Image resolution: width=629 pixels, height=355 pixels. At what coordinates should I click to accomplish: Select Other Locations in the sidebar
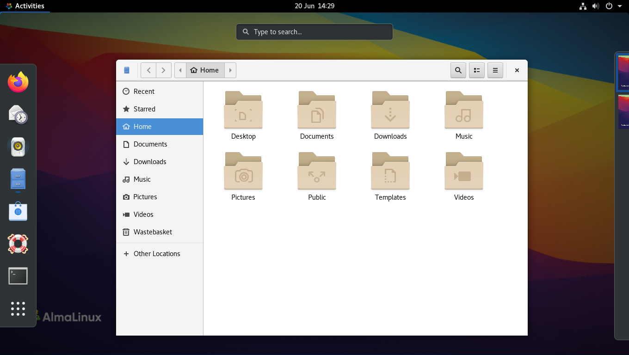pos(156,253)
